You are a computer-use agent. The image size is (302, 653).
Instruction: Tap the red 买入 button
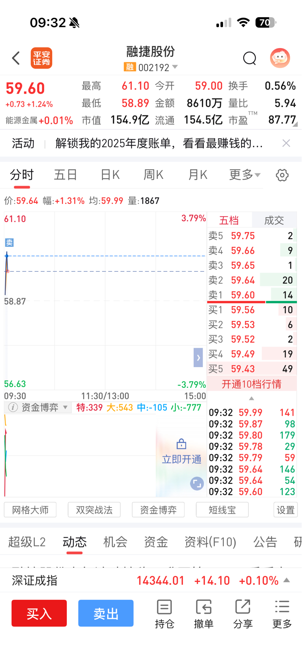pyautogui.click(x=39, y=613)
